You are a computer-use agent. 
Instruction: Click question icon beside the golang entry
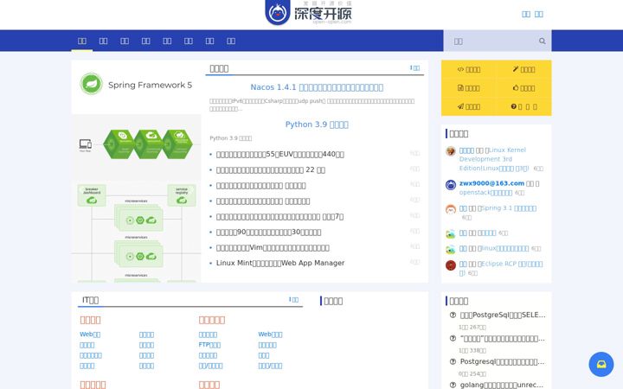pos(453,385)
